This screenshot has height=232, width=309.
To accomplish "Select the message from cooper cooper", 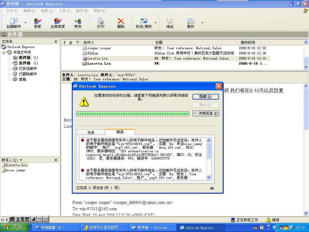I will [x=166, y=48].
